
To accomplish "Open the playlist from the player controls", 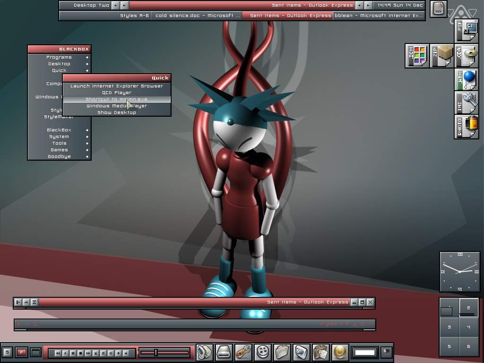I will tap(103, 353).
